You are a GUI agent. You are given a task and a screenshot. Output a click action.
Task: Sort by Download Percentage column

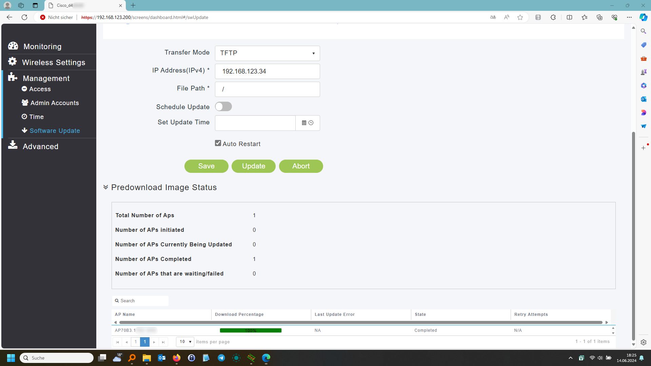[239, 314]
